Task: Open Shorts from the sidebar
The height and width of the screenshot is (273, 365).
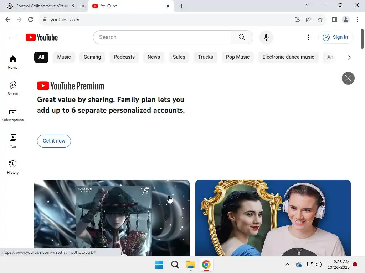Action: pyautogui.click(x=13, y=88)
